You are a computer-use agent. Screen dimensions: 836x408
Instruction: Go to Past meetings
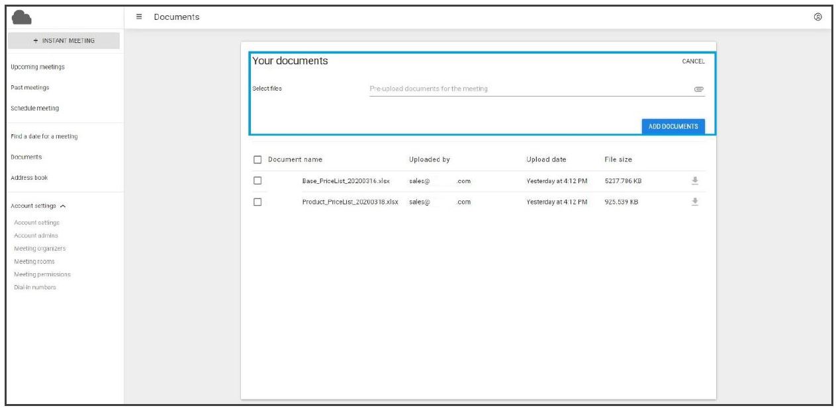30,87
